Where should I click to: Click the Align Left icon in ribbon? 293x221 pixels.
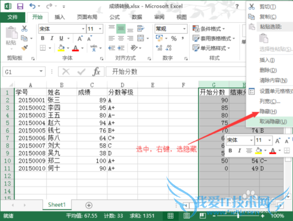pyautogui.click(x=111, y=38)
